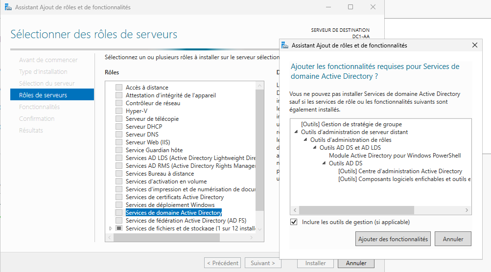Collapse Outils AD DS et AD LDS
This screenshot has height=272, width=491.
click(315, 148)
